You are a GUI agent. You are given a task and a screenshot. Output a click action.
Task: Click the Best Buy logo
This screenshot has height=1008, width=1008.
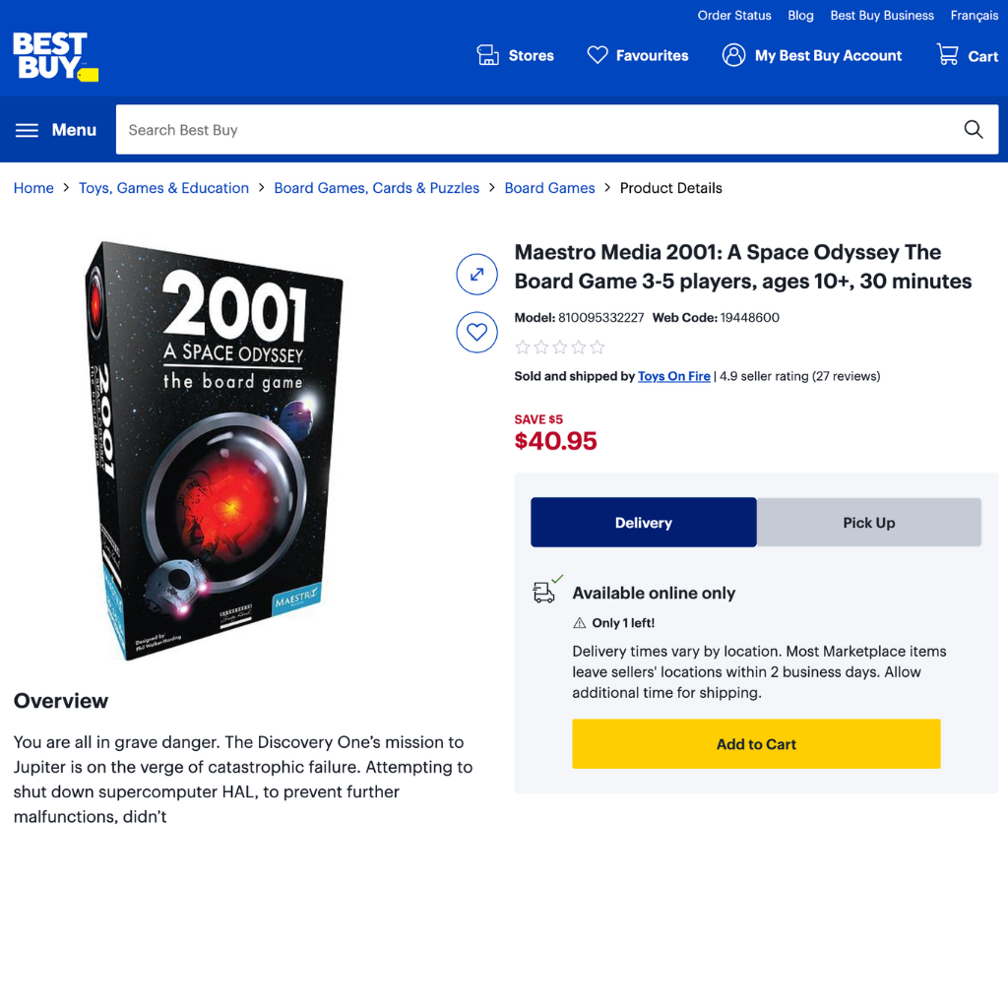pos(56,56)
